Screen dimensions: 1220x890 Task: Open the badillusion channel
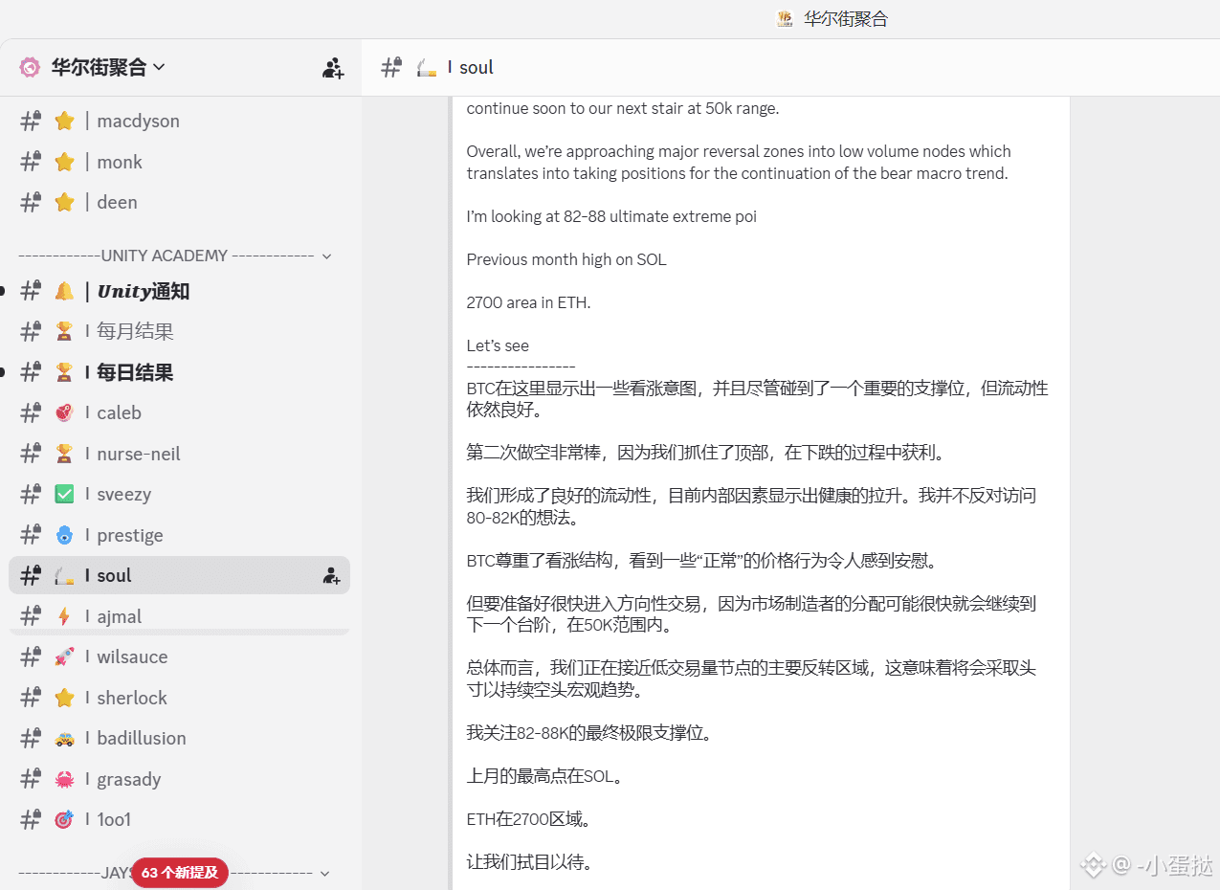(180, 738)
